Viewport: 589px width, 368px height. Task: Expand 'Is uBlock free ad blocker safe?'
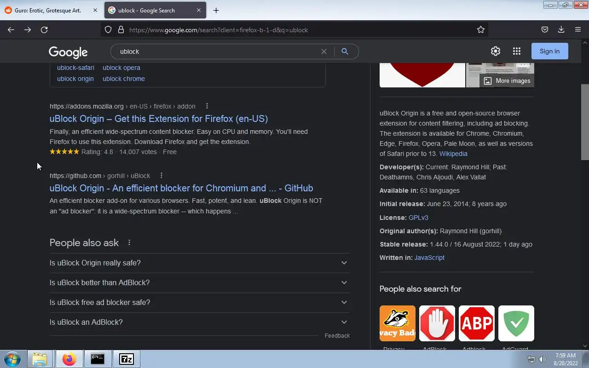(199, 302)
